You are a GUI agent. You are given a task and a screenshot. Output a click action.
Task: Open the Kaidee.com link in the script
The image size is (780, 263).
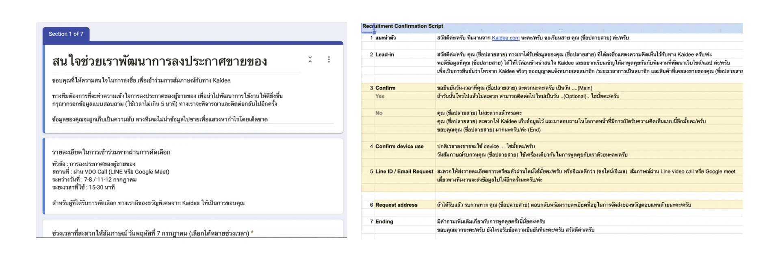pos(505,38)
